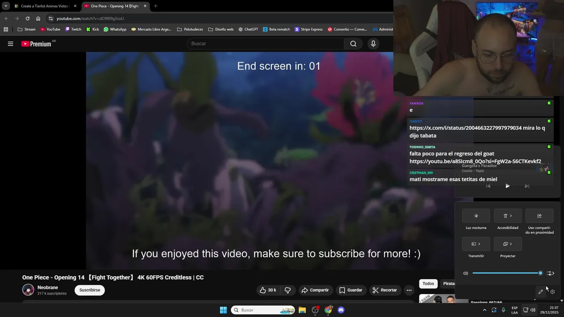Open the Chrome apps grid shortcut
This screenshot has width=564, height=317.
(6, 29)
